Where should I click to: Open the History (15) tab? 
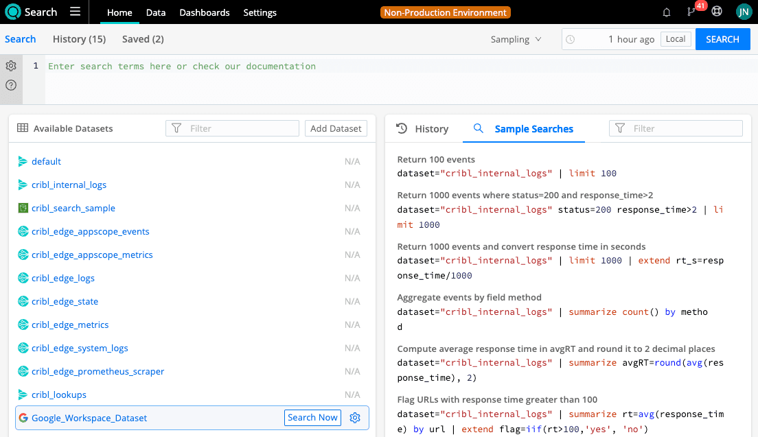point(79,39)
